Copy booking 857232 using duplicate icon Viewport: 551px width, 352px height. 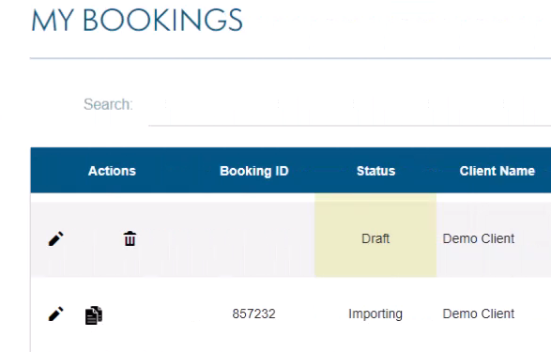[94, 315]
